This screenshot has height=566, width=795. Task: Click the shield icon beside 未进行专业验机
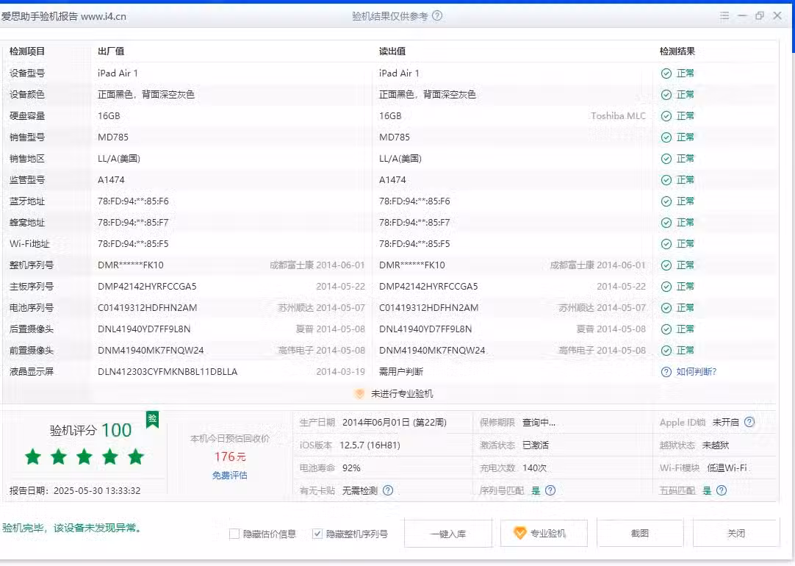coord(359,393)
